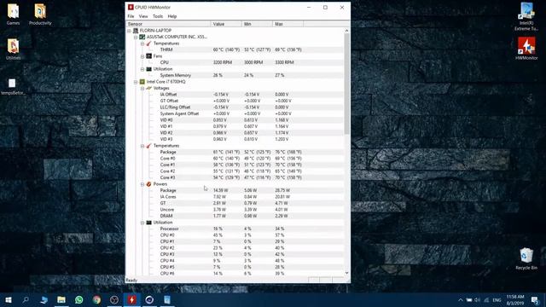546x307 pixels.
Task: Switch the ENG input language
Action: point(497,300)
